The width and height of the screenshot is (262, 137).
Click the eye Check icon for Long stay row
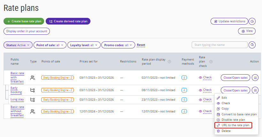[x=200, y=100]
